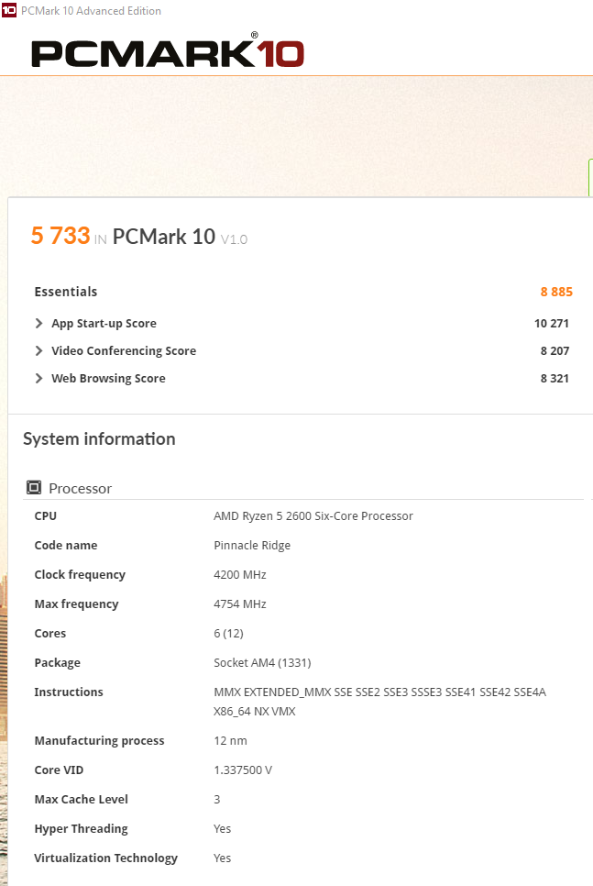Screen dimensions: 593x886
Task: Expand the Video Conferencing Score chevron
Action: tap(38, 351)
